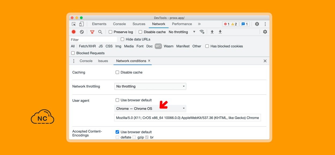The width and height of the screenshot is (335, 155).
Task: Click the blue issues message badge
Action: 244,24
